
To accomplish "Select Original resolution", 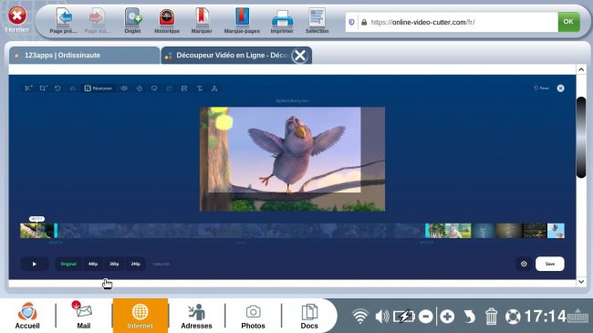I will pyautogui.click(x=68, y=264).
